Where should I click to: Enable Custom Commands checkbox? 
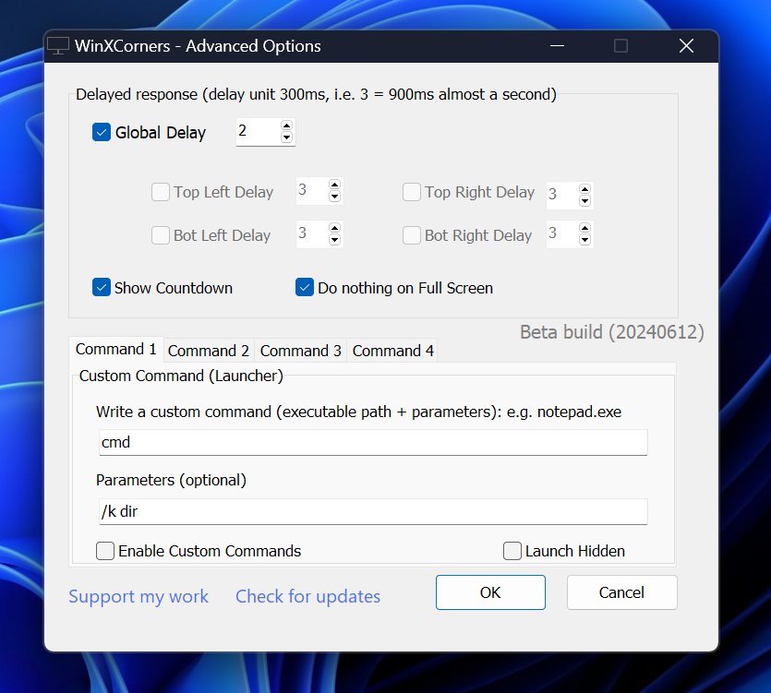105,551
